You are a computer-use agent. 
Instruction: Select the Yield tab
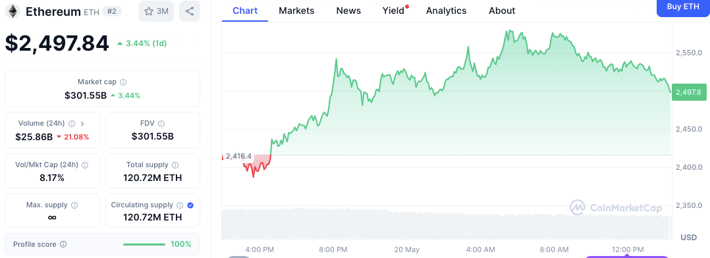(x=393, y=11)
